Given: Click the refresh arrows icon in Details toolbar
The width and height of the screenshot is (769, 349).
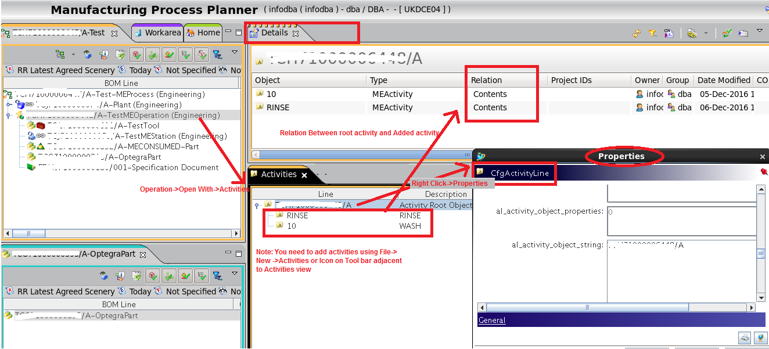Looking at the screenshot, I should pos(637,33).
